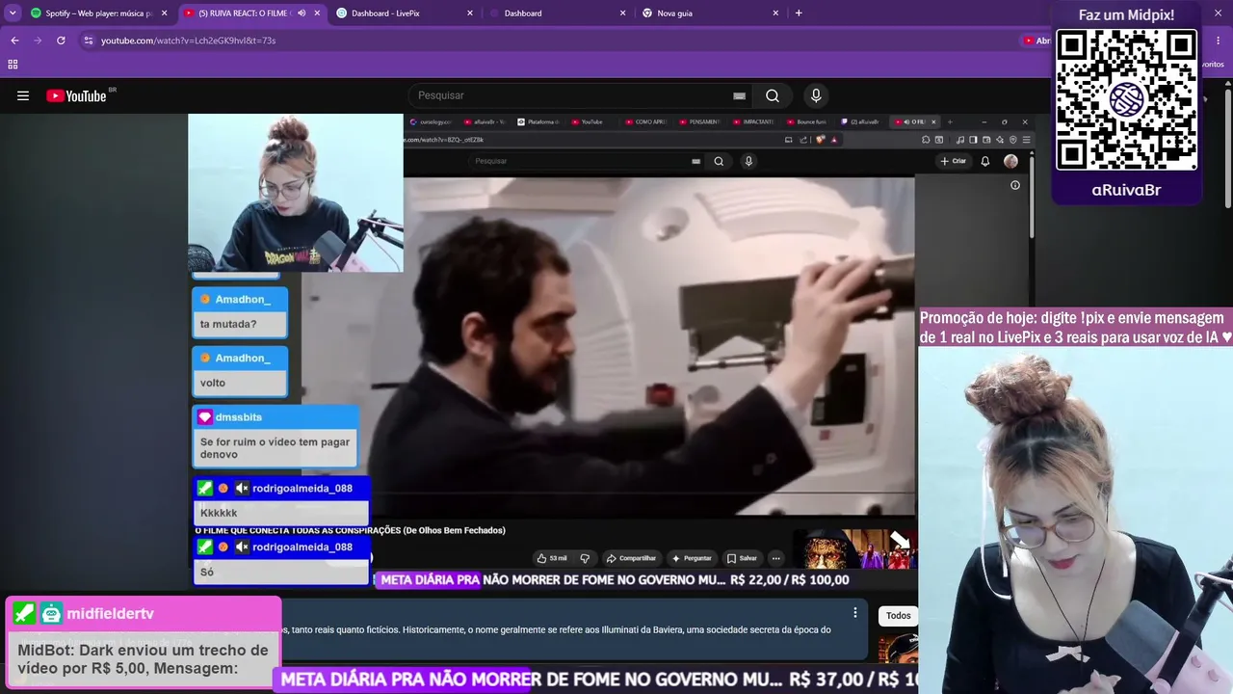Open a new tab with the plus button
The width and height of the screenshot is (1233, 694).
tap(799, 13)
